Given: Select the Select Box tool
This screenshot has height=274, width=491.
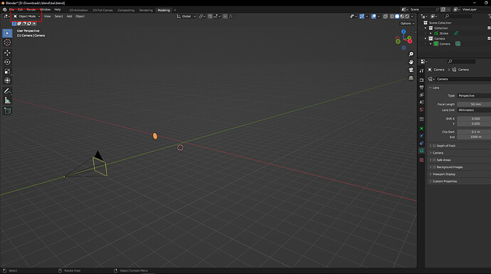Looking at the screenshot, I should [x=7, y=33].
